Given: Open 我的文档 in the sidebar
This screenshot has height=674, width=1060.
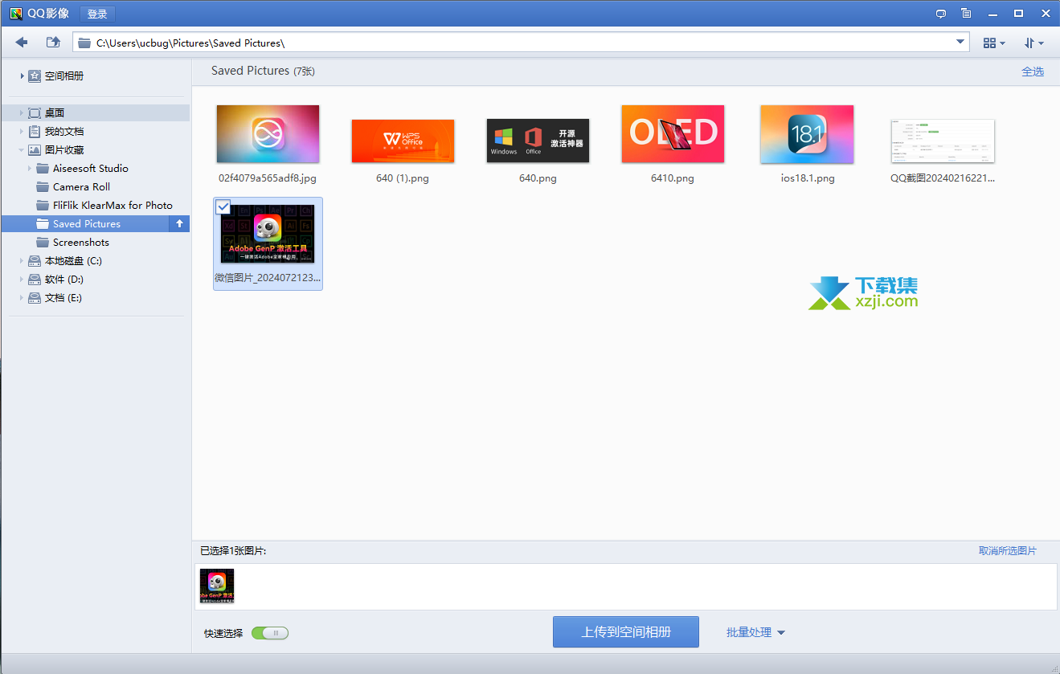Looking at the screenshot, I should tap(64, 132).
